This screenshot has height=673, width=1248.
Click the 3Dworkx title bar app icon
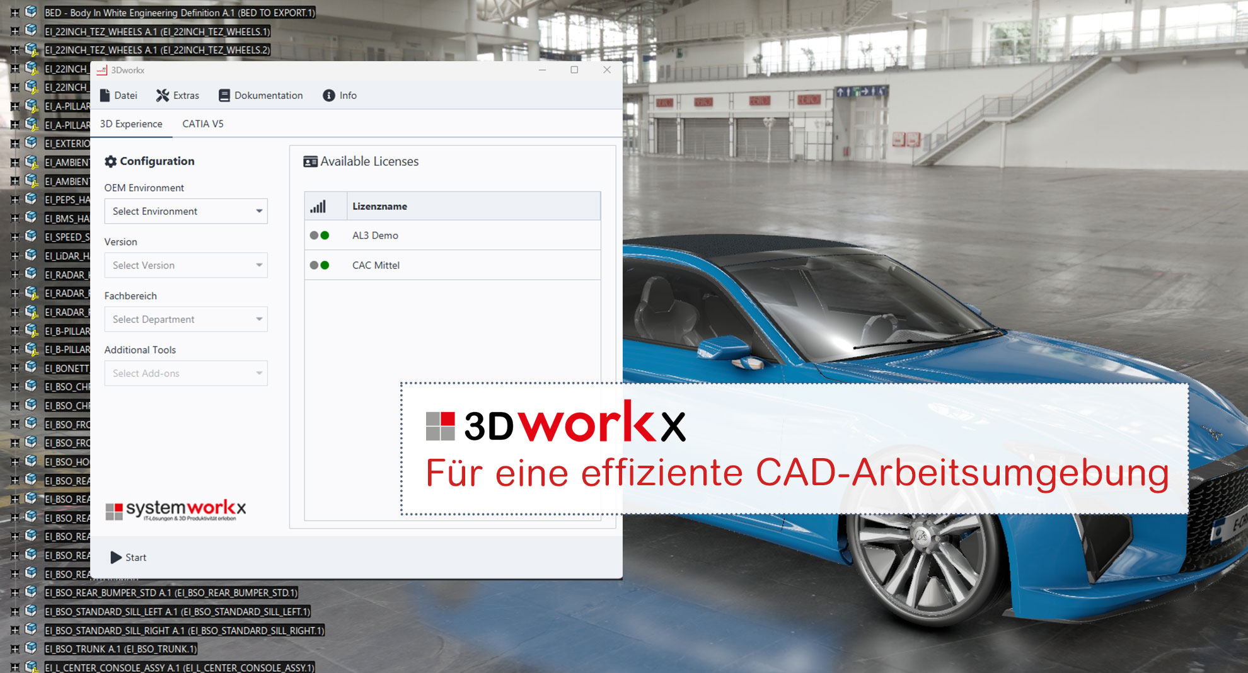pos(102,70)
